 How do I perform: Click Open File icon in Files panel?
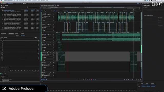[x=1, y=7]
